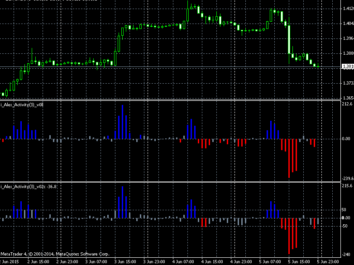Click the 0.00 scale value in the v0l panel
The width and height of the screenshot is (354, 265).
pos(346,139)
